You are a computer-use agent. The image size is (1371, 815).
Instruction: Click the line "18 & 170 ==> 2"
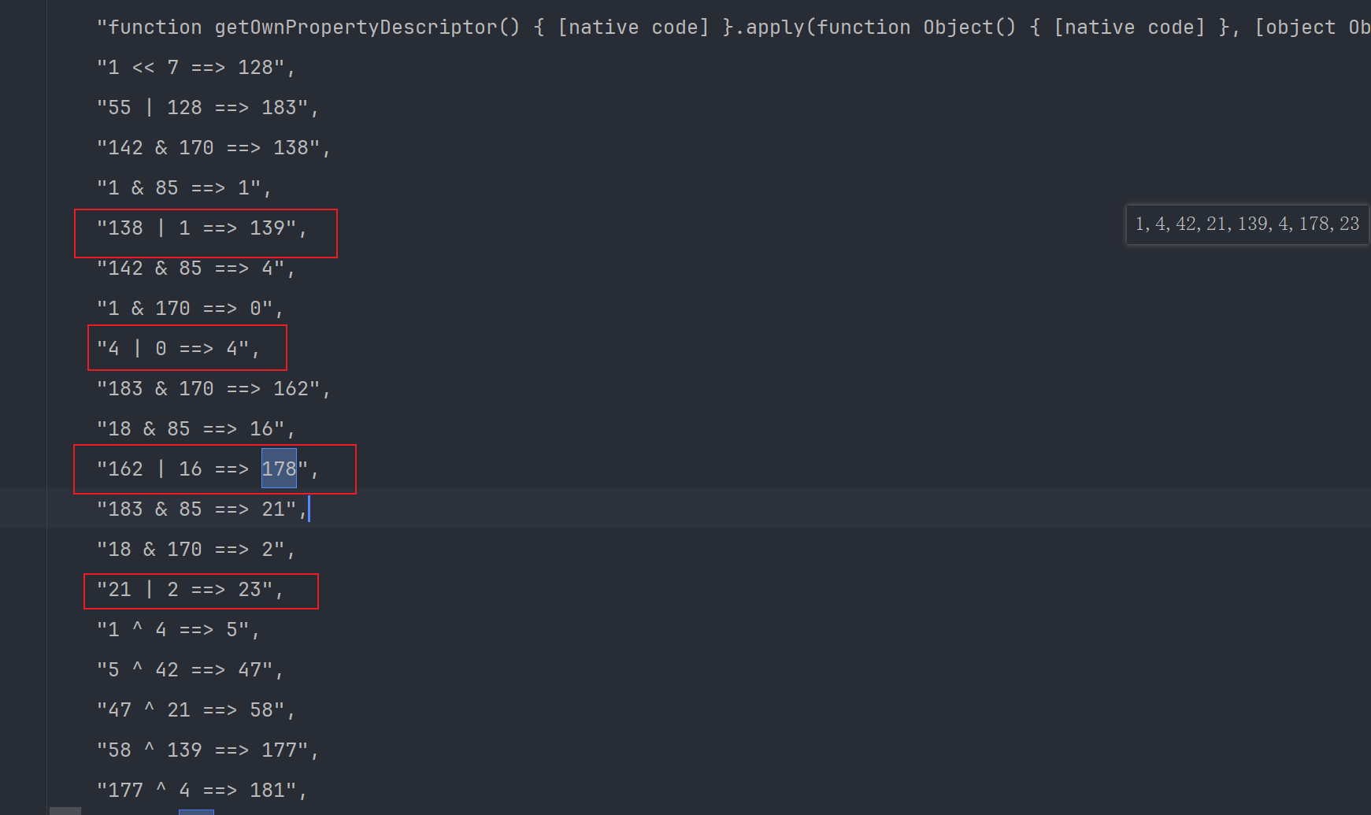point(195,550)
